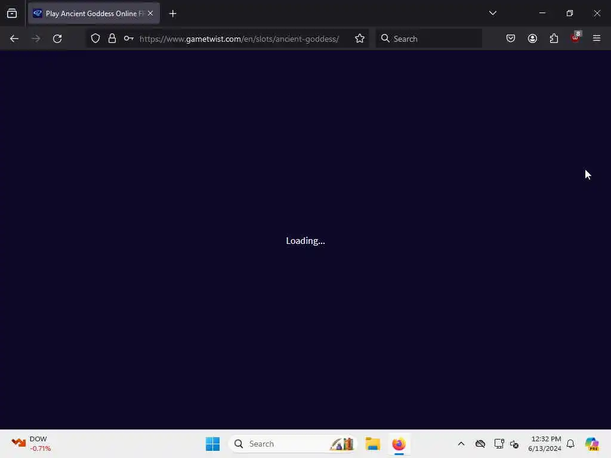Go back one page

coord(14,39)
